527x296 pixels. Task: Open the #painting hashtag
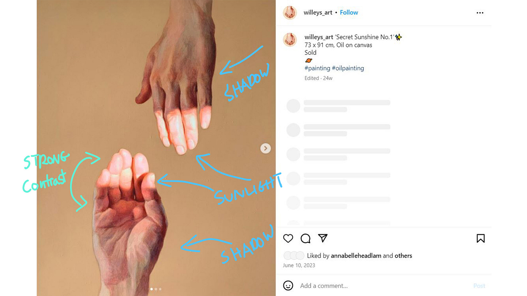pyautogui.click(x=317, y=68)
